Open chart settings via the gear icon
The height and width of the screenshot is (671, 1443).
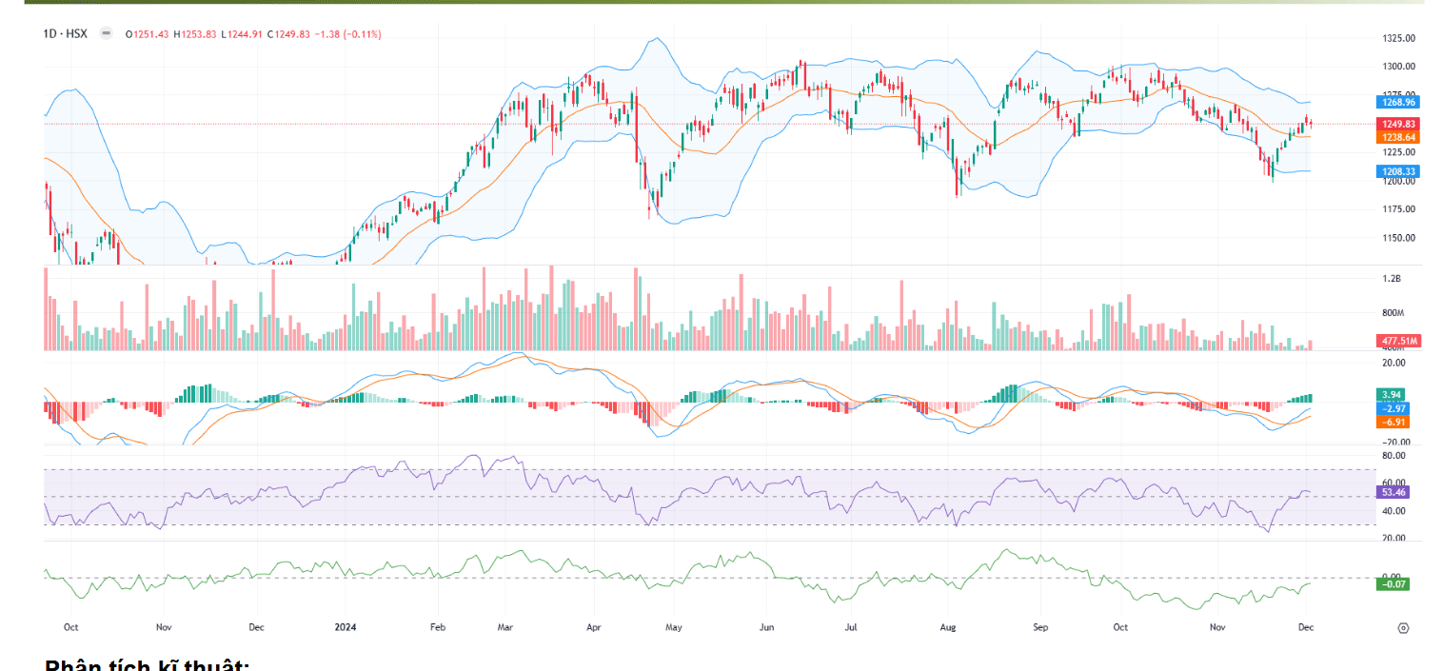pyautogui.click(x=1402, y=628)
